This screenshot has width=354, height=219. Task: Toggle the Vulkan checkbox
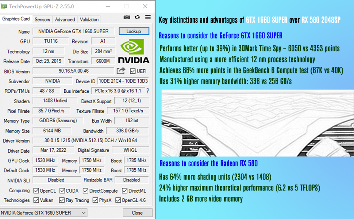(36, 200)
